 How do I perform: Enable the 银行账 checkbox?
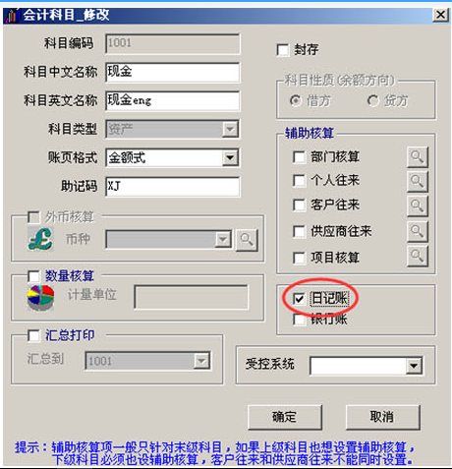tap(299, 320)
